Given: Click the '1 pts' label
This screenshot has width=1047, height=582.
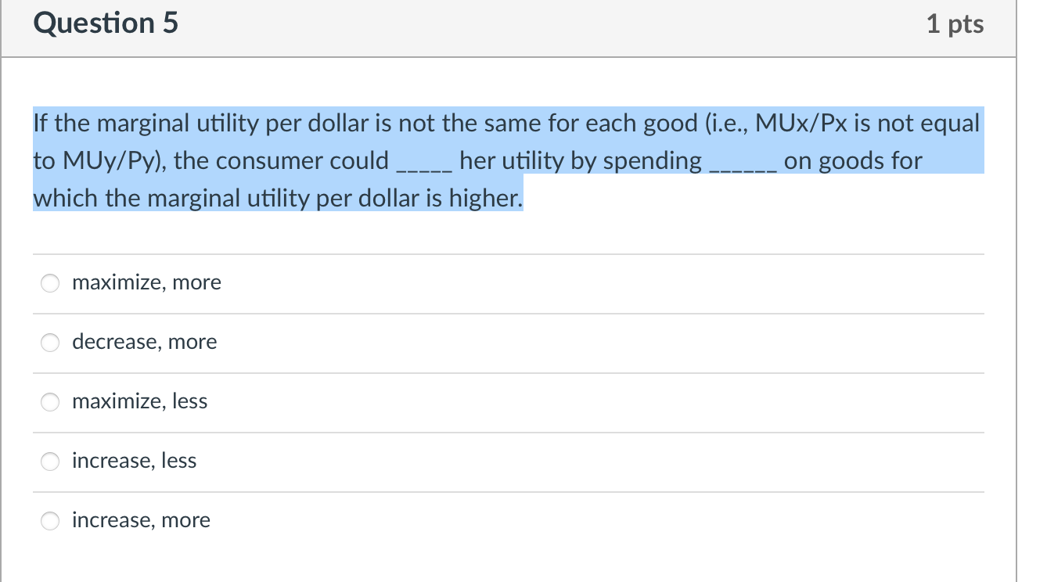Looking at the screenshot, I should (x=955, y=23).
